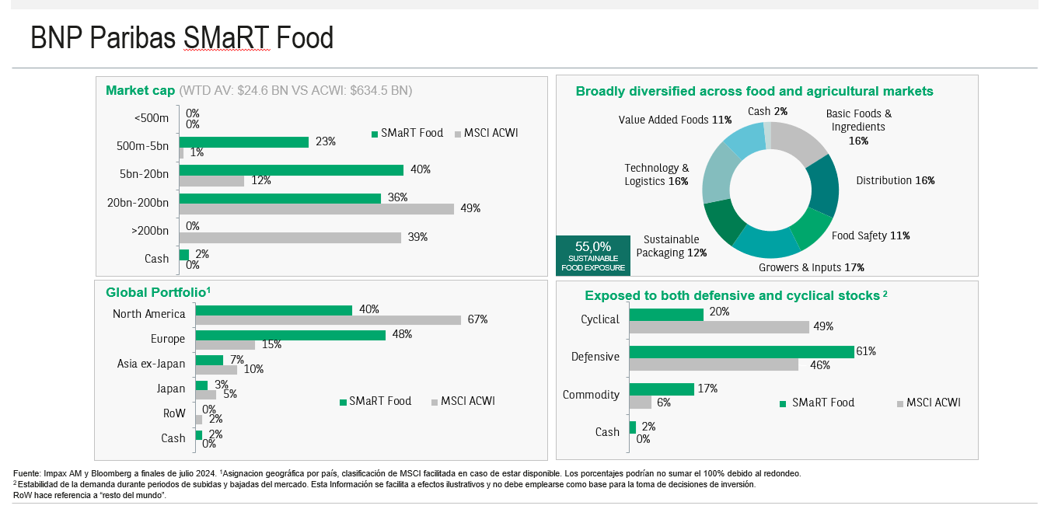The height and width of the screenshot is (516, 1044).
Task: Click green SMaRT Food swatch in defensive/cyclical legend
Action: tap(783, 403)
